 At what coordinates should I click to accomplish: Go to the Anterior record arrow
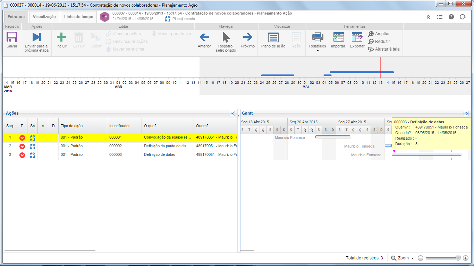click(x=204, y=37)
